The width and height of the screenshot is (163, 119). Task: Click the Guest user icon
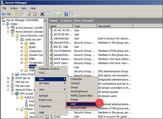point(52,116)
